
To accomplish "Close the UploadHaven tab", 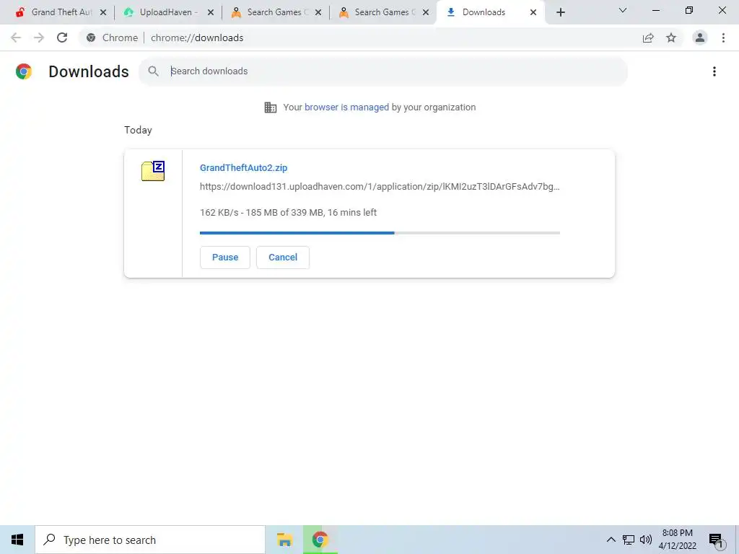I will pyautogui.click(x=211, y=12).
